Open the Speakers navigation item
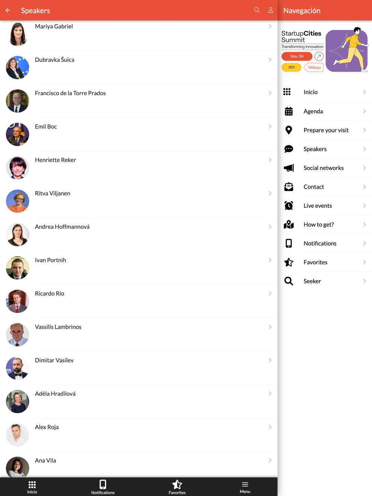Image resolution: width=372 pixels, height=496 pixels. (x=325, y=149)
